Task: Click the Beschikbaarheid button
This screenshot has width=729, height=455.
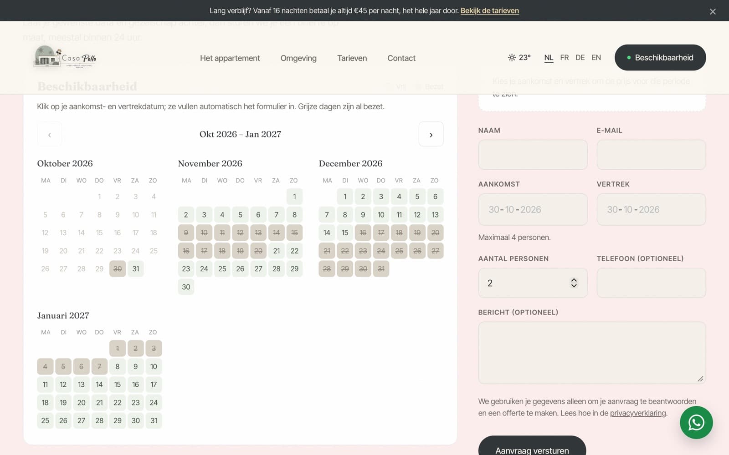Action: 660,57
